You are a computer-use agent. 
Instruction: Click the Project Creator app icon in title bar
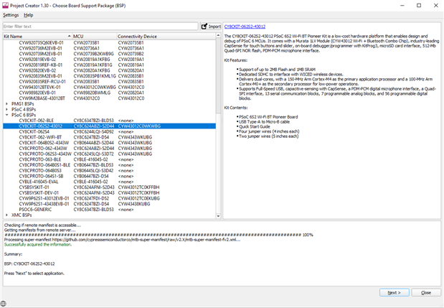pyautogui.click(x=5, y=5)
